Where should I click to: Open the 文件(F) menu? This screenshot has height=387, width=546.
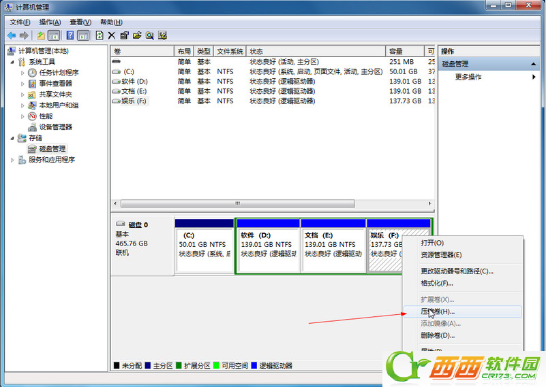pos(20,22)
